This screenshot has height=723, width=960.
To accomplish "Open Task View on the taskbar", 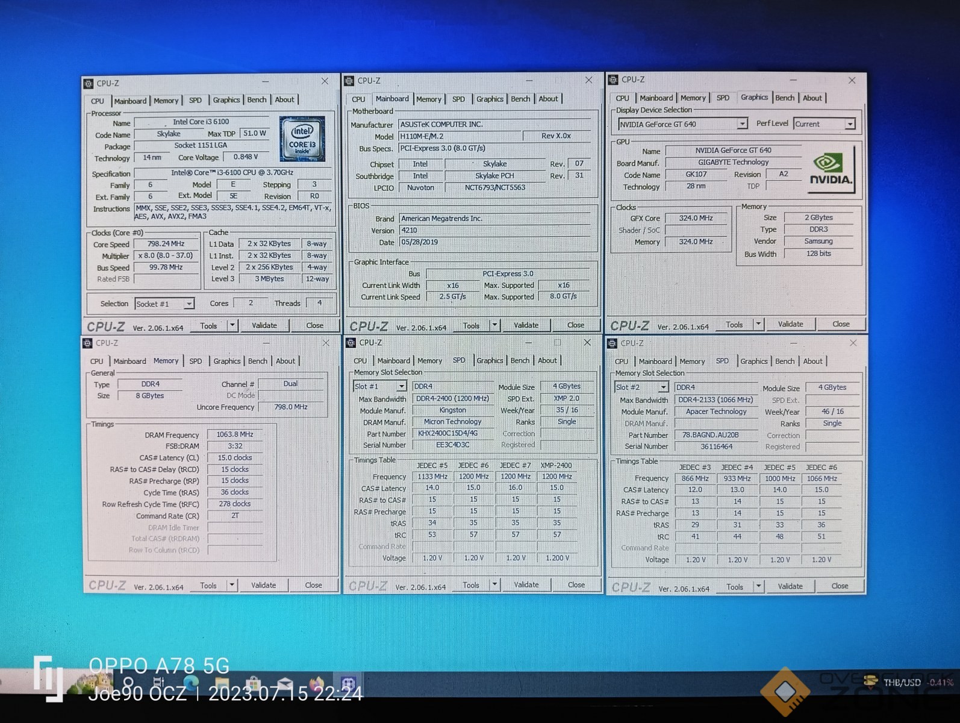I will click(x=159, y=683).
